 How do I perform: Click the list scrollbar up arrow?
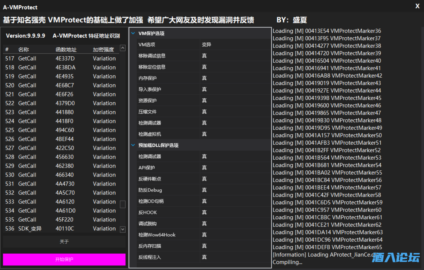click(x=123, y=48)
